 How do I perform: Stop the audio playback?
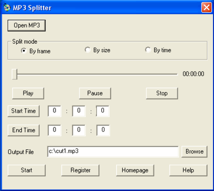tap(162, 93)
